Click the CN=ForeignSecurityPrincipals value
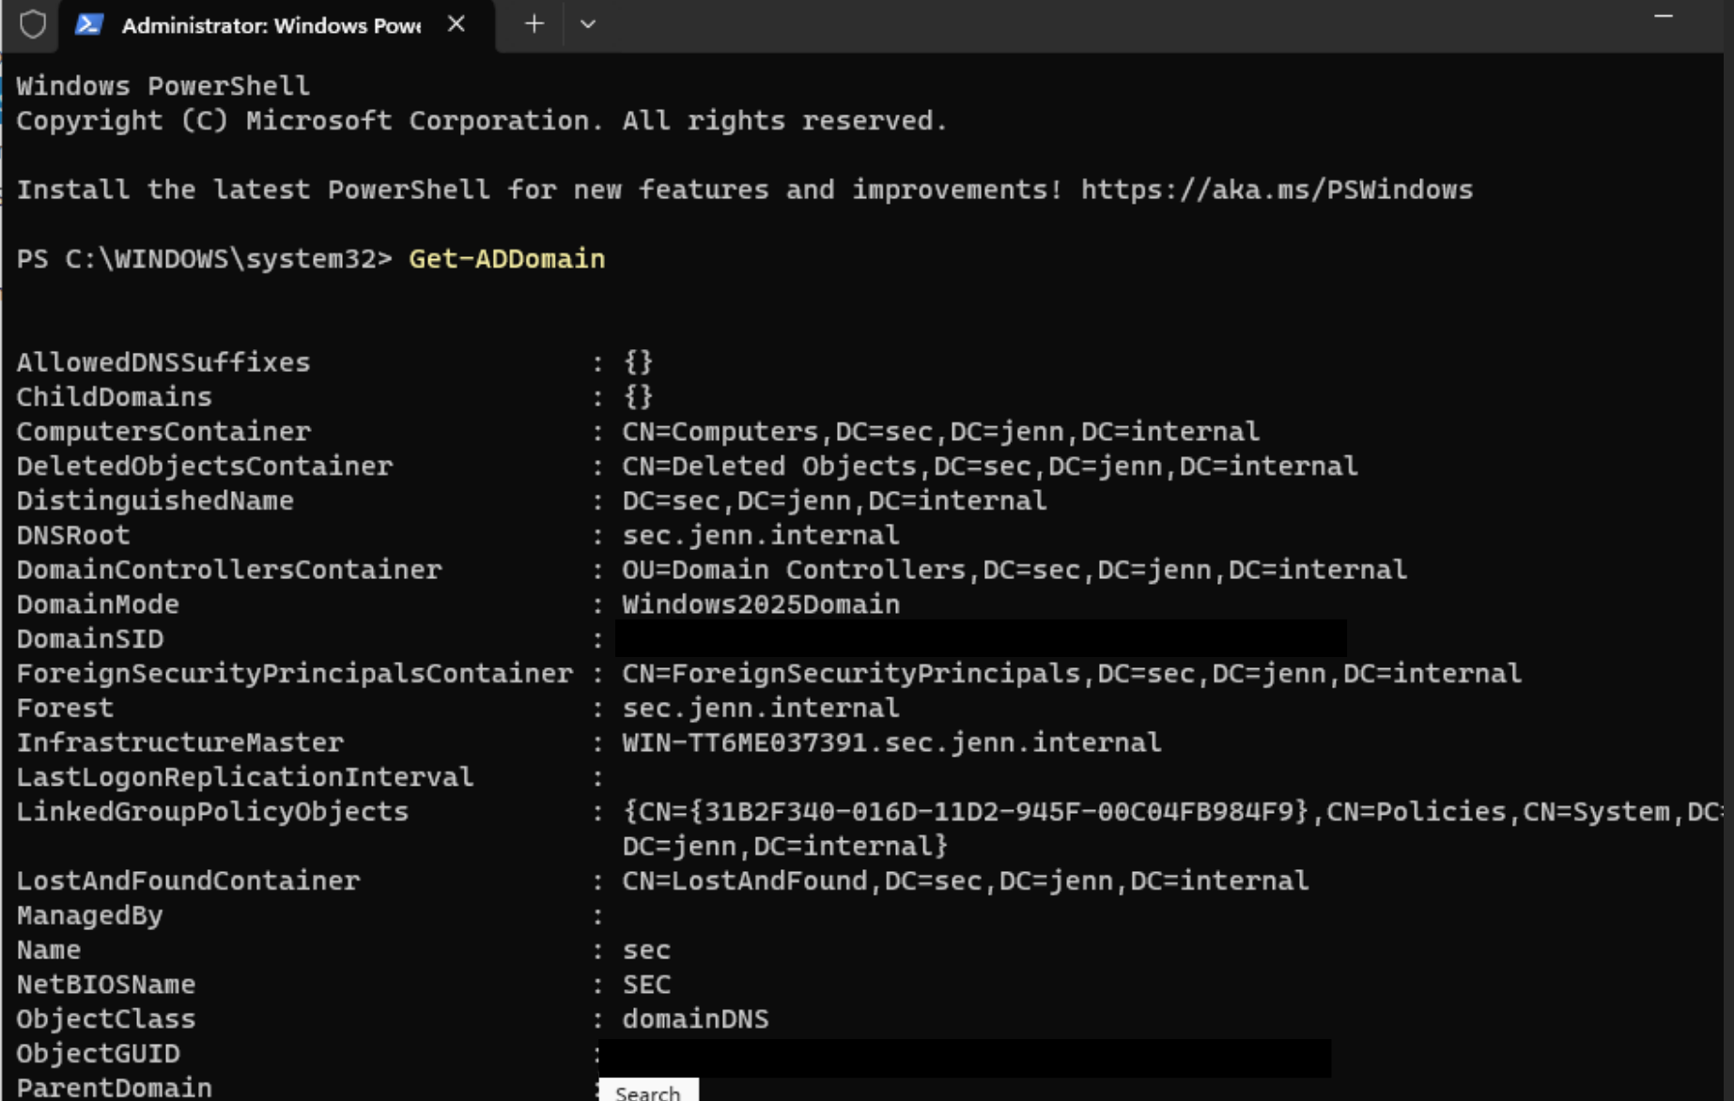The width and height of the screenshot is (1734, 1101). tap(1072, 674)
